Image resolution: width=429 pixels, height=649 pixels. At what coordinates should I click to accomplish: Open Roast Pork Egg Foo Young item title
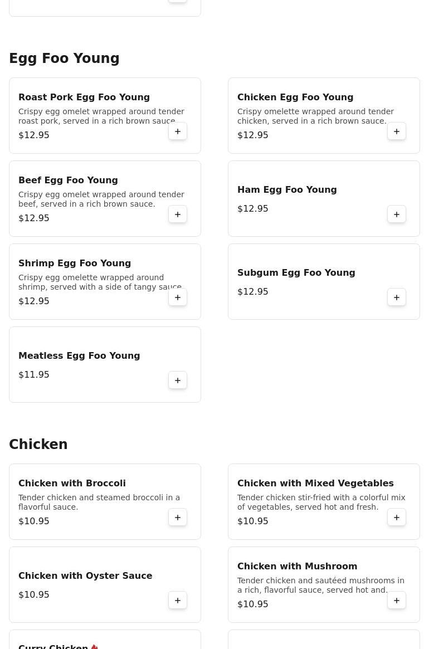[x=84, y=97]
